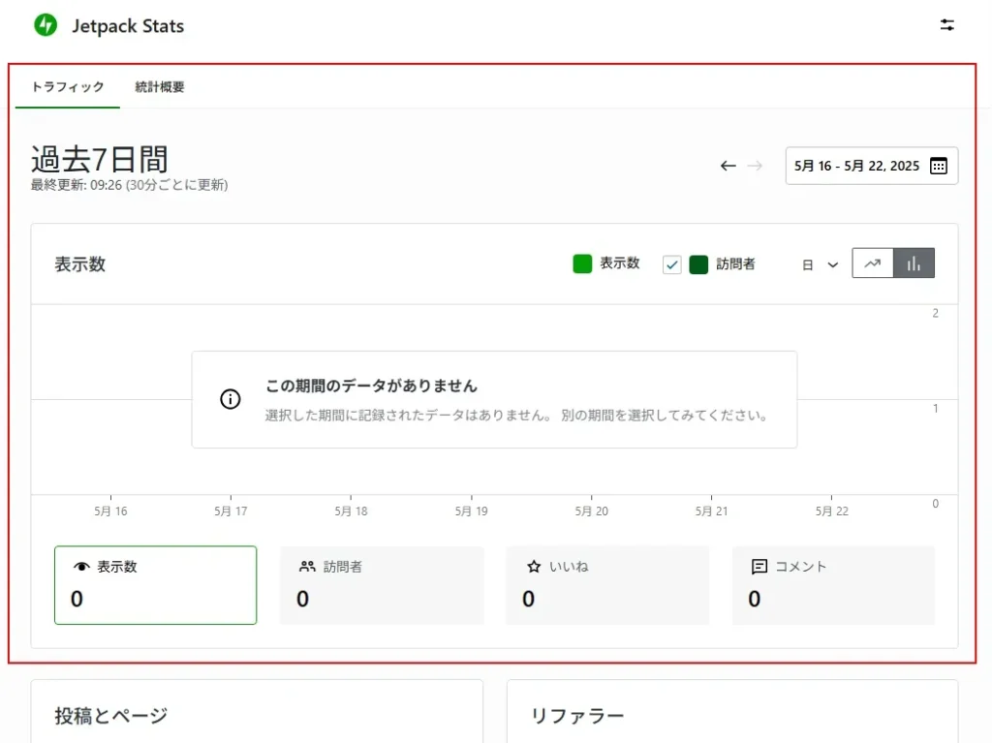Click the 過去7日間 heading
The height and width of the screenshot is (743, 992).
[x=100, y=159]
